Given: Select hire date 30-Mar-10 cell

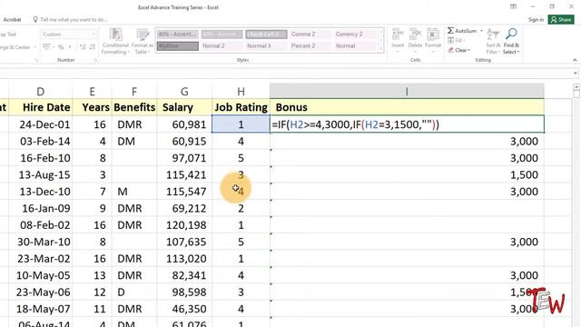Looking at the screenshot, I should coord(40,242).
